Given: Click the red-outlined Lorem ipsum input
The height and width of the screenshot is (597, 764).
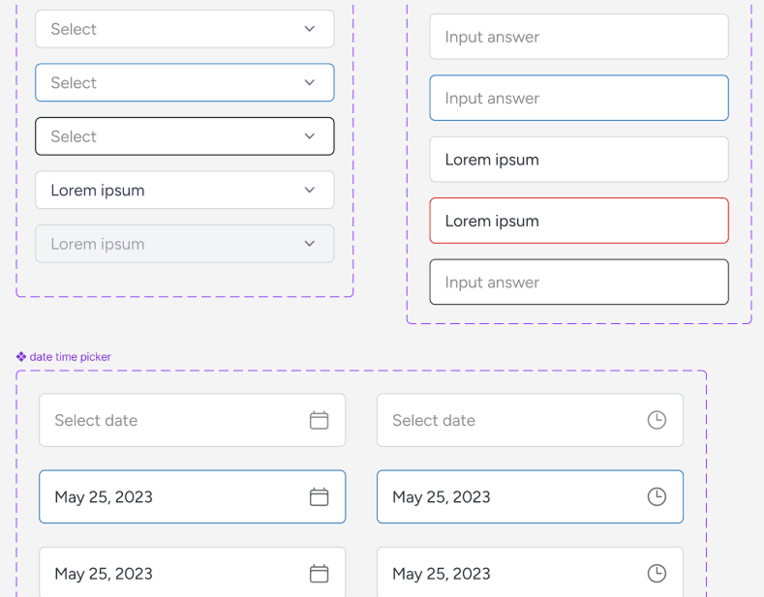Looking at the screenshot, I should tap(578, 221).
